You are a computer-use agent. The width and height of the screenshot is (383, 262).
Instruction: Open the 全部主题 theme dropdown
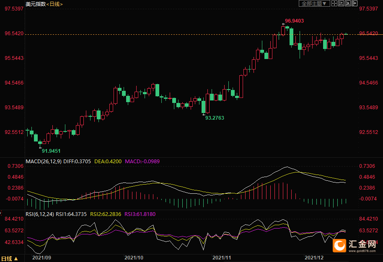(314, 3)
